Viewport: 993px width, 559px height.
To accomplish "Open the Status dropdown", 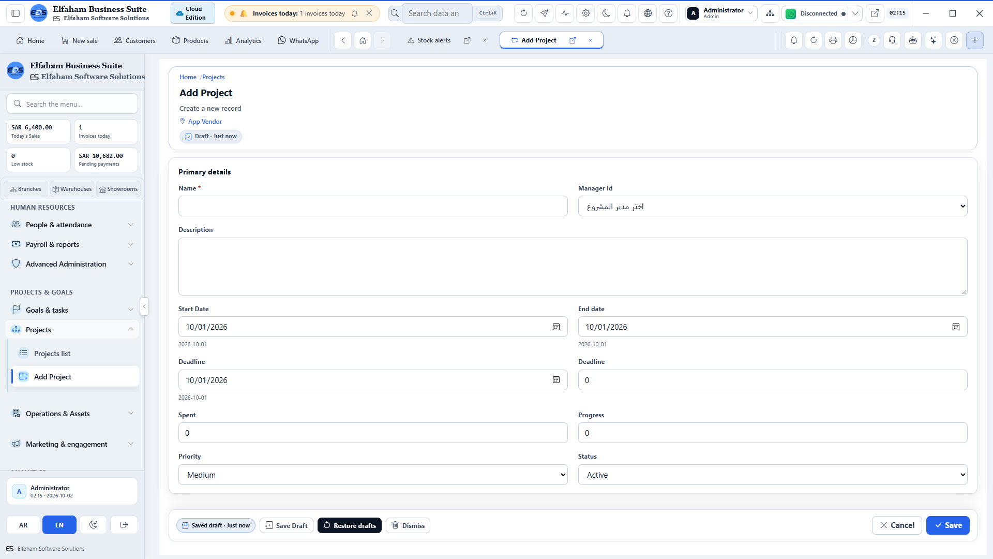I will coord(772,475).
